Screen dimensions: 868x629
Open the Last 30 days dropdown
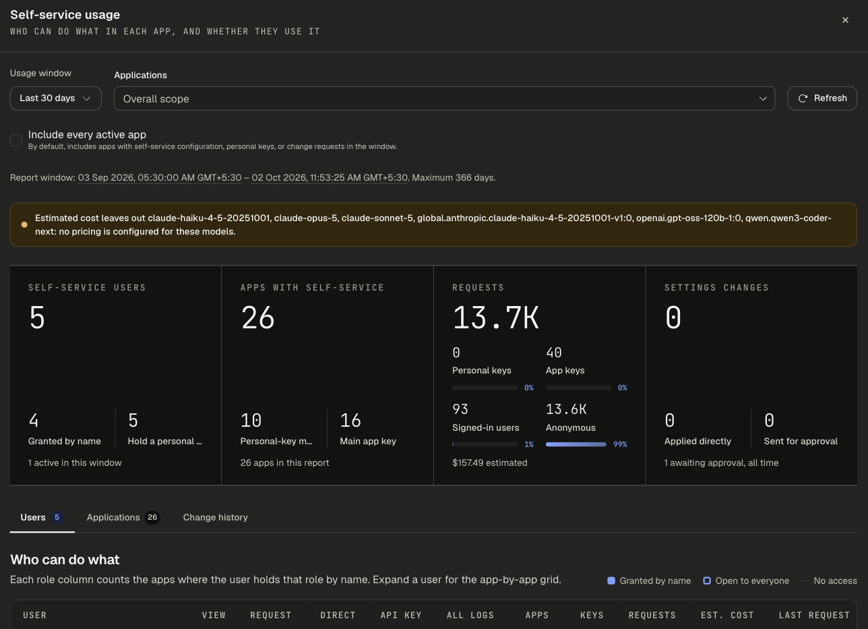56,98
